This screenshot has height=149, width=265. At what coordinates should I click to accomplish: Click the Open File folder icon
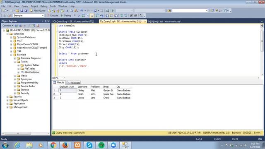[17, 11]
